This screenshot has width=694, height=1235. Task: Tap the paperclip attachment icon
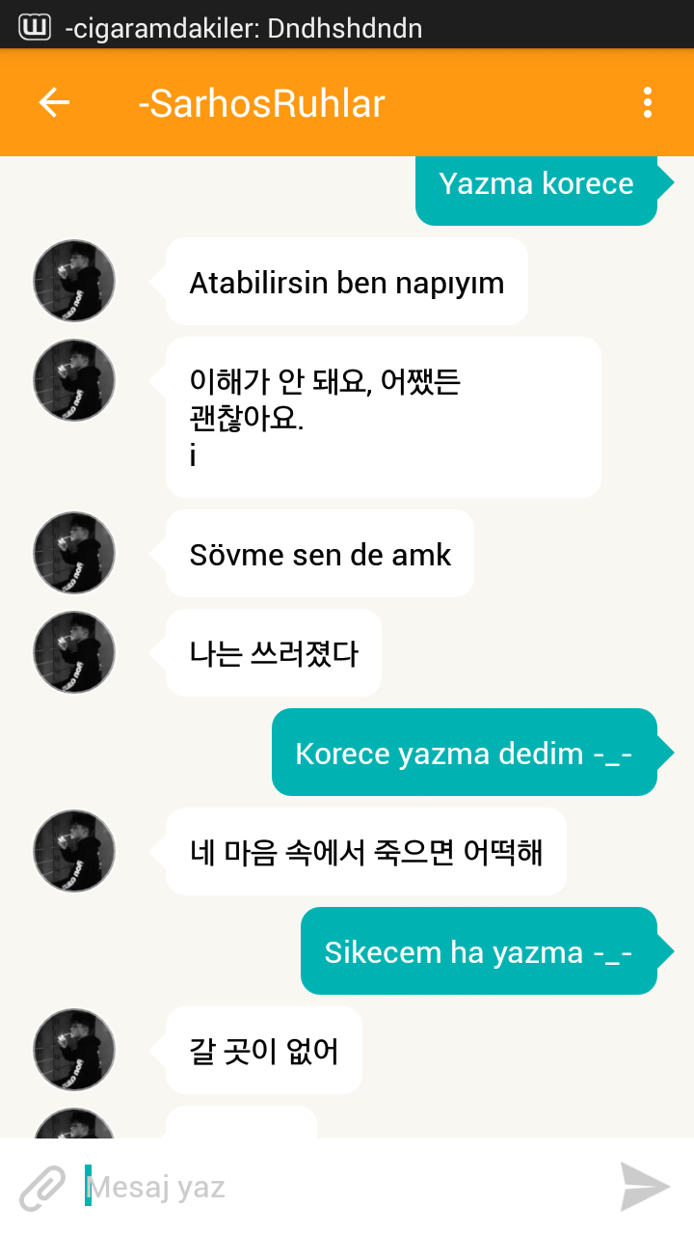click(43, 1188)
